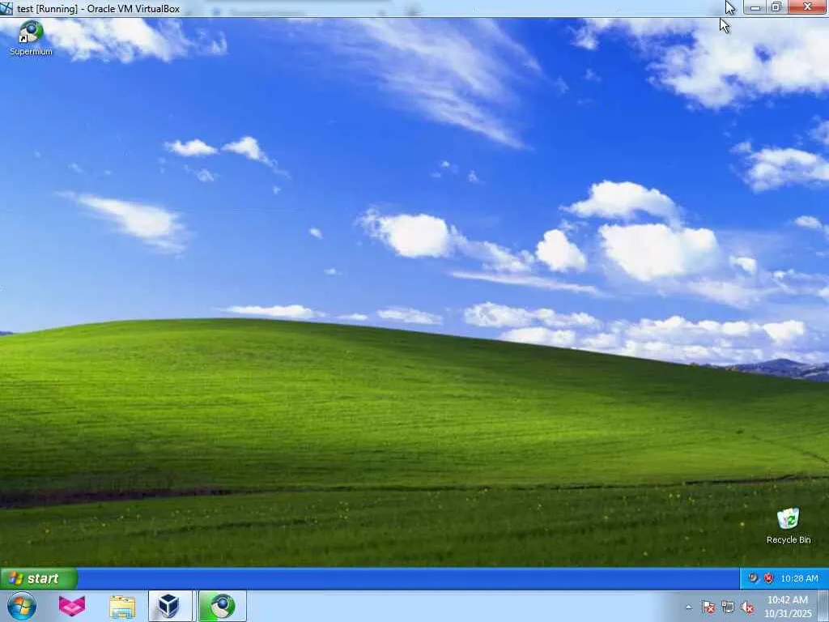Screen dimensions: 829x622
Task: Switch to the VirtualBox taskbar button
Action: click(170, 606)
